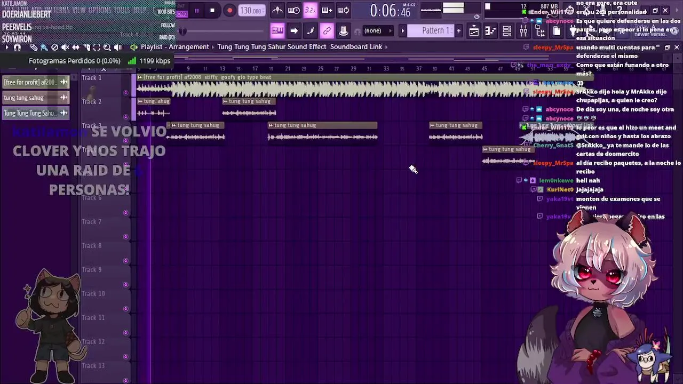This screenshot has height=384, width=683.
Task: Toggle loop recording
Action: 343,10
